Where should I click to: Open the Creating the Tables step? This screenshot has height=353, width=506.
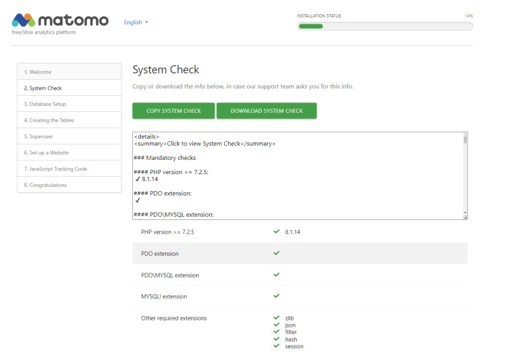pos(69,120)
